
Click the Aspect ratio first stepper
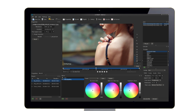[x=156, y=78]
